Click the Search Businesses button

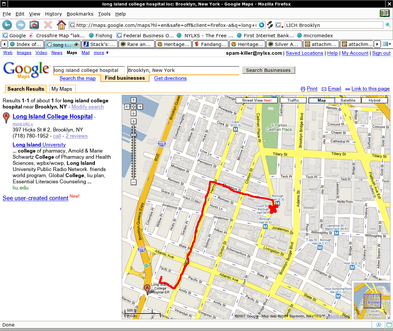268,70
